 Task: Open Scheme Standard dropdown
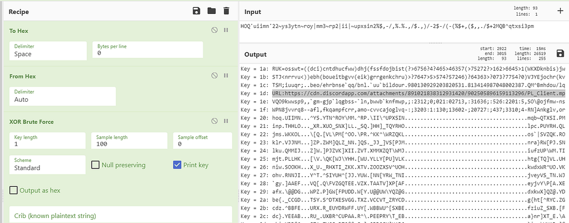pos(47,165)
